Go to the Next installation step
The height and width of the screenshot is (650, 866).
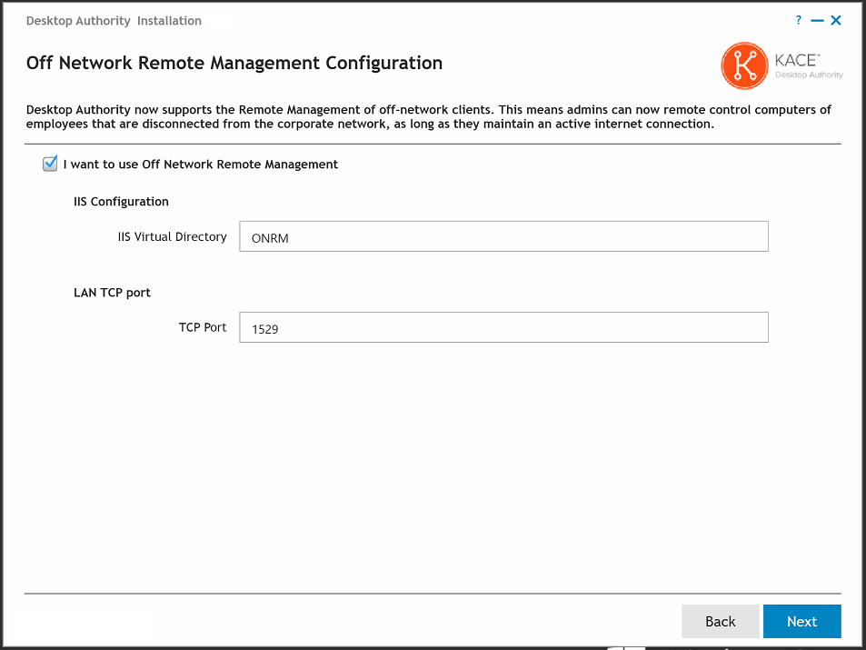coord(801,621)
